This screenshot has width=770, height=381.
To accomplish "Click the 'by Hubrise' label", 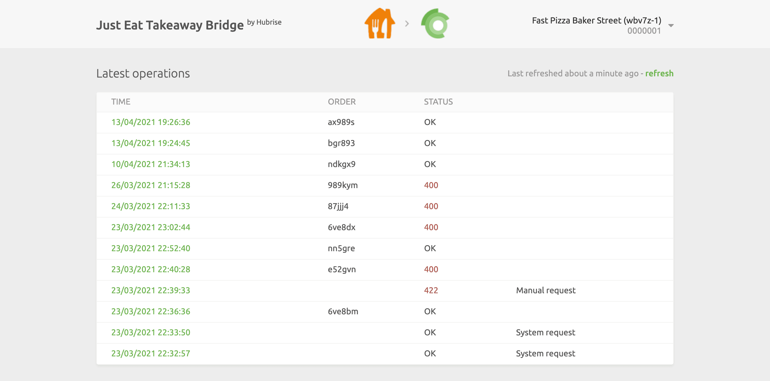I will pos(264,22).
